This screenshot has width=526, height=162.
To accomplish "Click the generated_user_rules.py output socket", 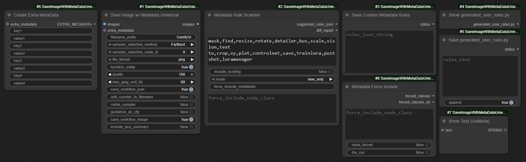I will tap(518, 24).
